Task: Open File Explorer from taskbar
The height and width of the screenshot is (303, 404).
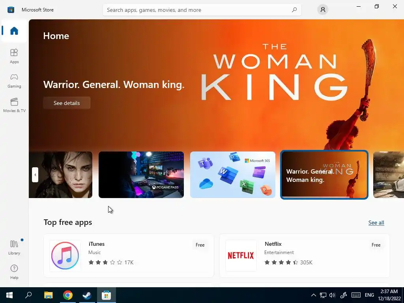Action: [x=49, y=295]
